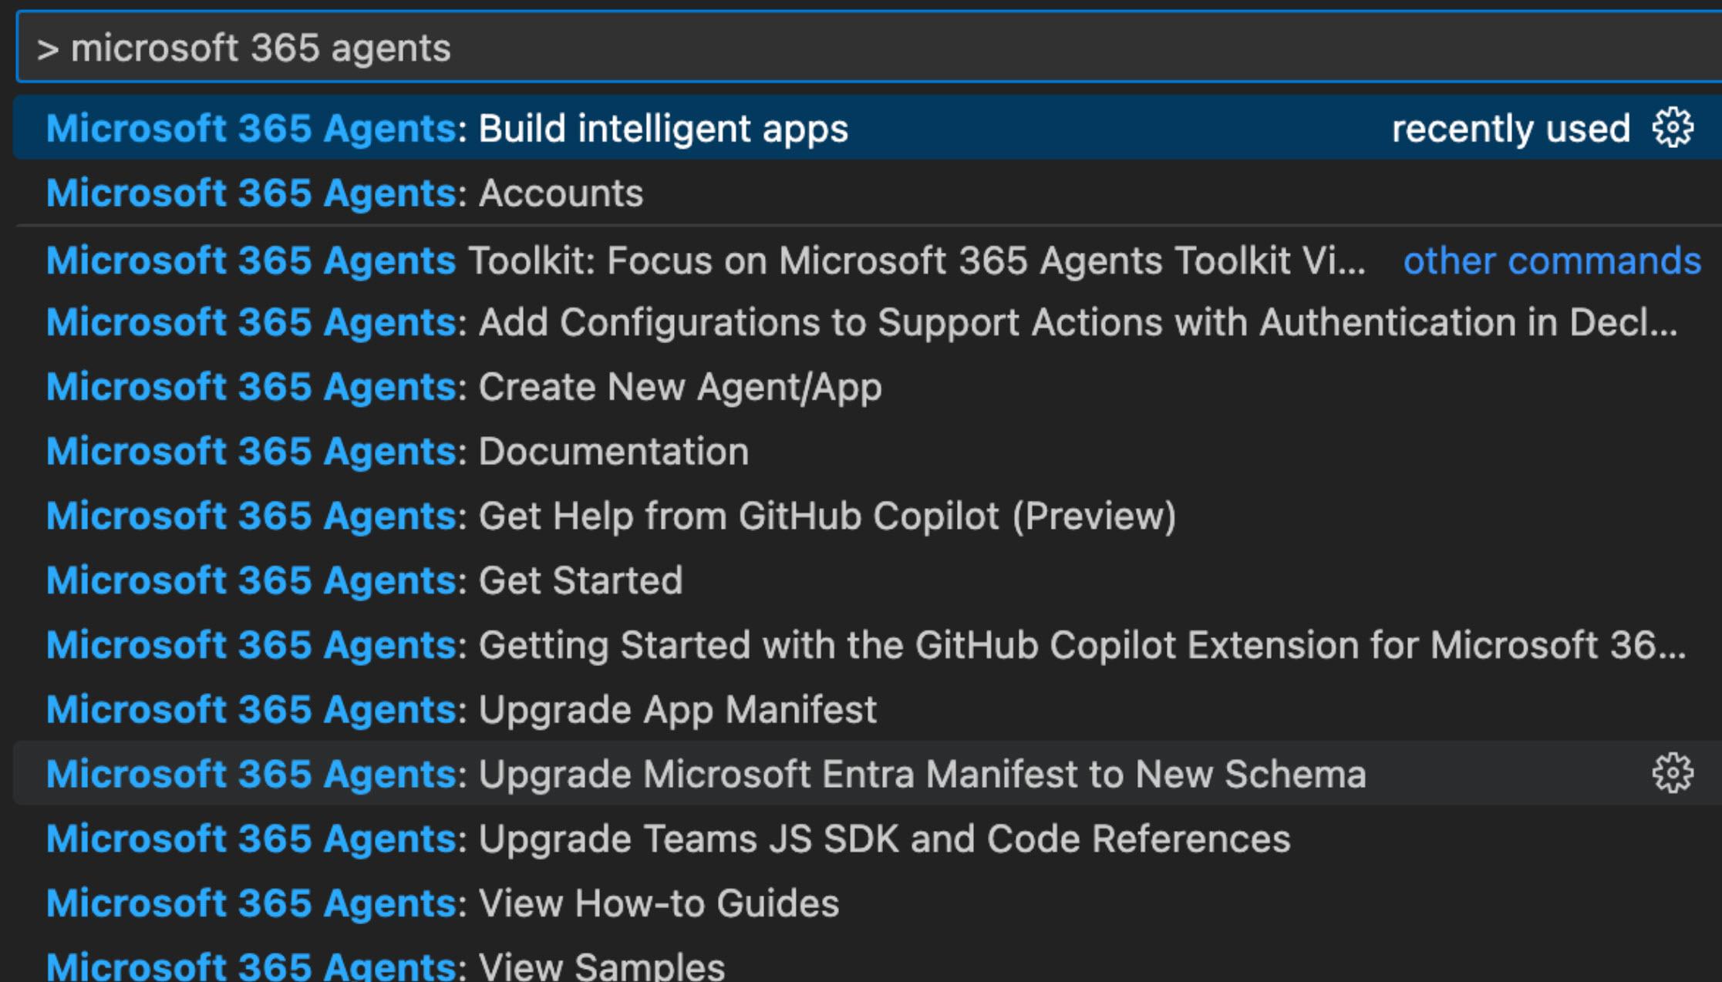Image resolution: width=1722 pixels, height=982 pixels.
Task: Select Upgrade Microsoft Entra Manifest to New Schema
Action: [706, 775]
